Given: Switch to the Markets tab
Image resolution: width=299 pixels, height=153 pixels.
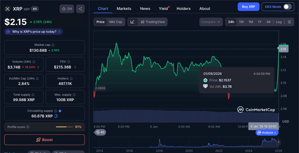Looking at the screenshot, I should coord(124,9).
